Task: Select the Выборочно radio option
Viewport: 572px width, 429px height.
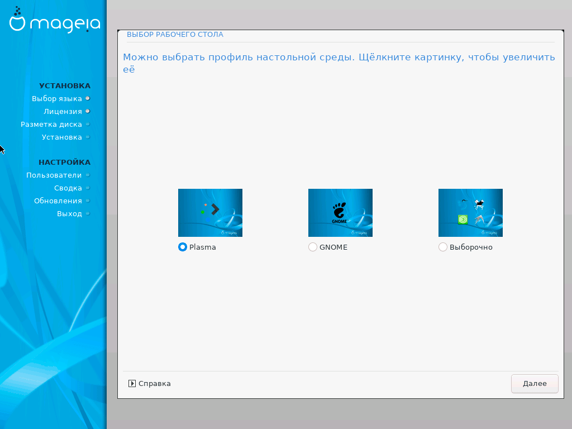Action: pyautogui.click(x=443, y=247)
